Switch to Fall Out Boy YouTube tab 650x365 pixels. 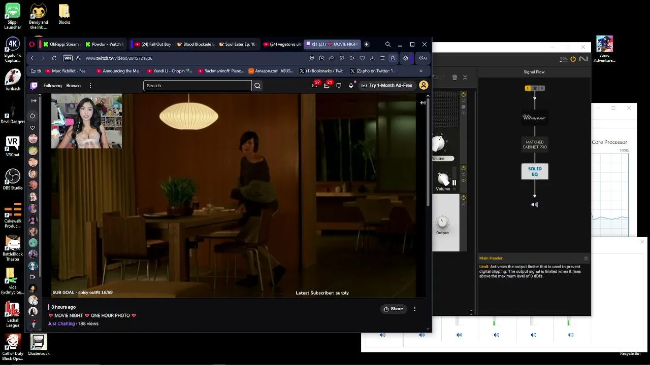click(152, 44)
